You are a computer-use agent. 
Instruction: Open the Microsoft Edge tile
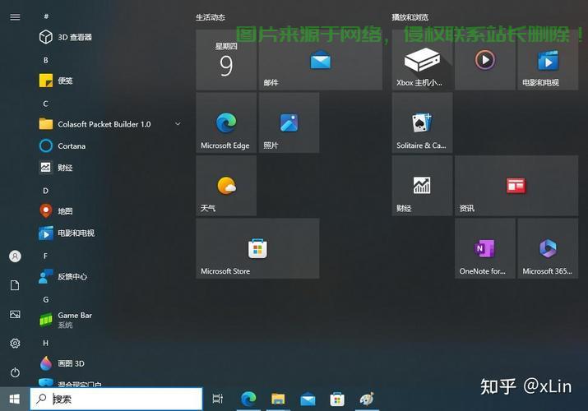click(x=226, y=122)
